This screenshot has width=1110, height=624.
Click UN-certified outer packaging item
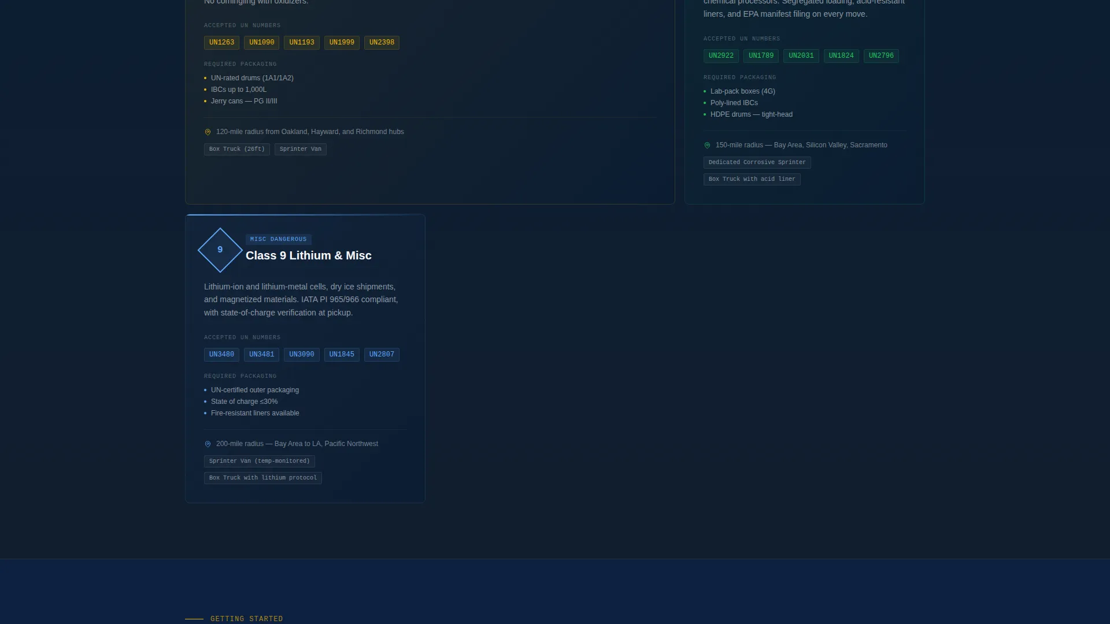click(x=255, y=390)
